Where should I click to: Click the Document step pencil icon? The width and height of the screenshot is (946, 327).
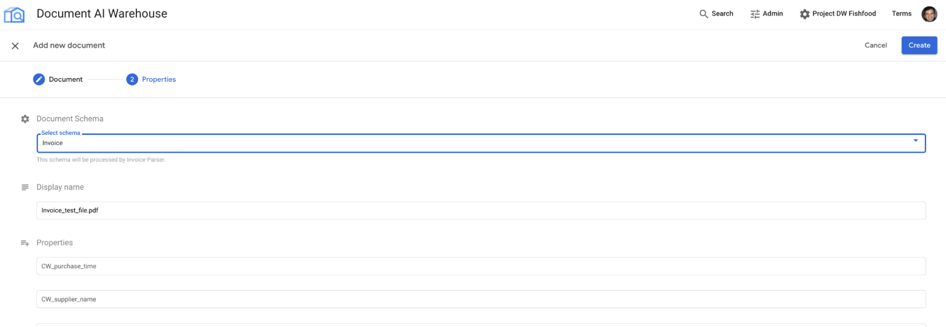point(39,80)
